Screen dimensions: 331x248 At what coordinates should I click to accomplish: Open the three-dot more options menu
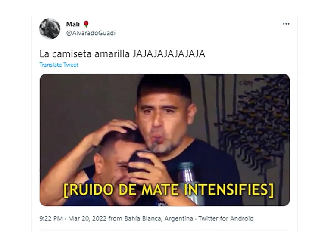(286, 24)
